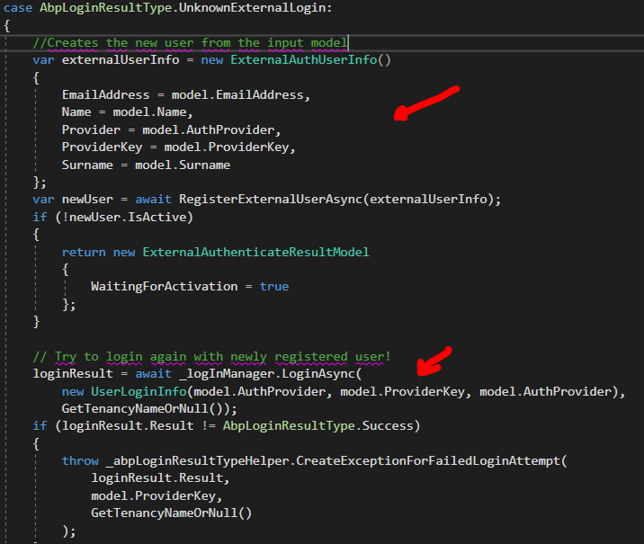This screenshot has width=644, height=544.
Task: Click the final 'GetTenancyNameOrNull()' argument under the throw statement
Action: [171, 513]
